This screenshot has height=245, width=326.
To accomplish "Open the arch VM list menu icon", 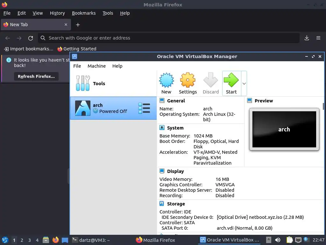I will 144,108.
